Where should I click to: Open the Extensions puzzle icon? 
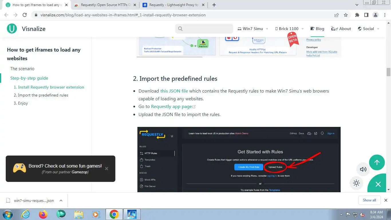coord(357,15)
